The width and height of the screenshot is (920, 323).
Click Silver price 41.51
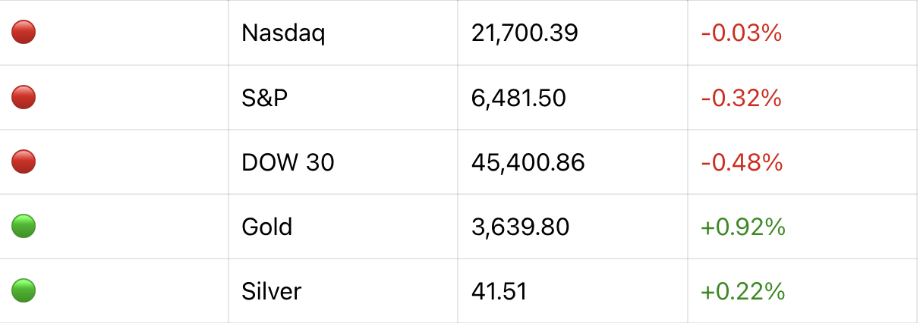(499, 291)
